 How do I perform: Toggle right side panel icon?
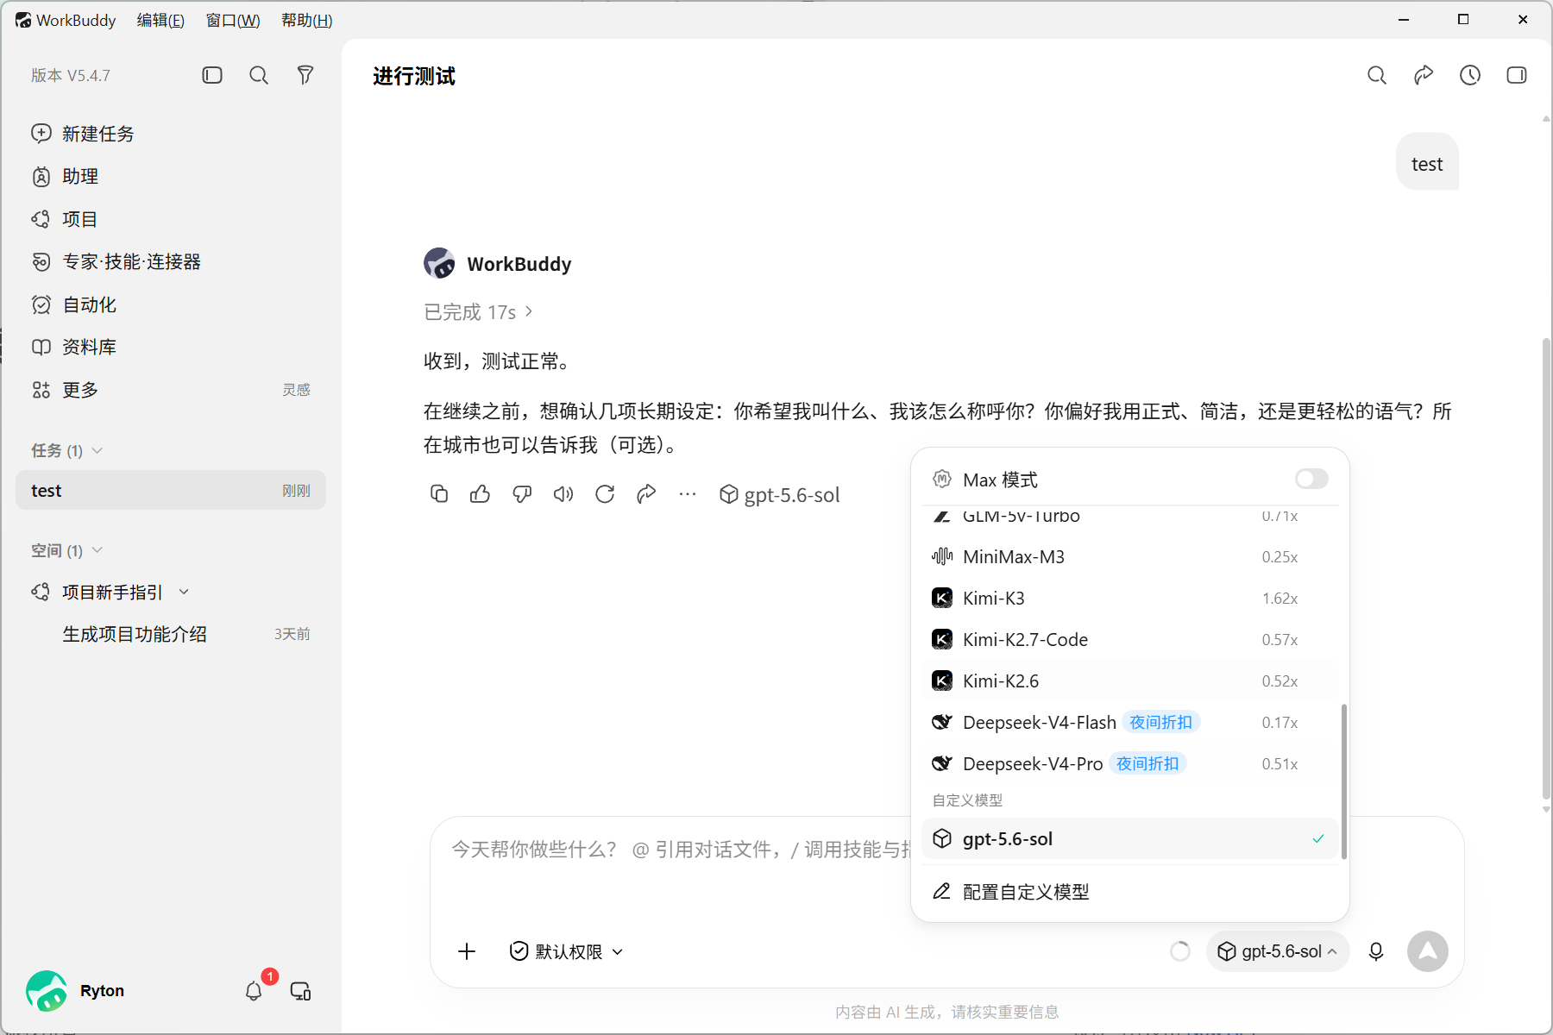tap(1517, 75)
